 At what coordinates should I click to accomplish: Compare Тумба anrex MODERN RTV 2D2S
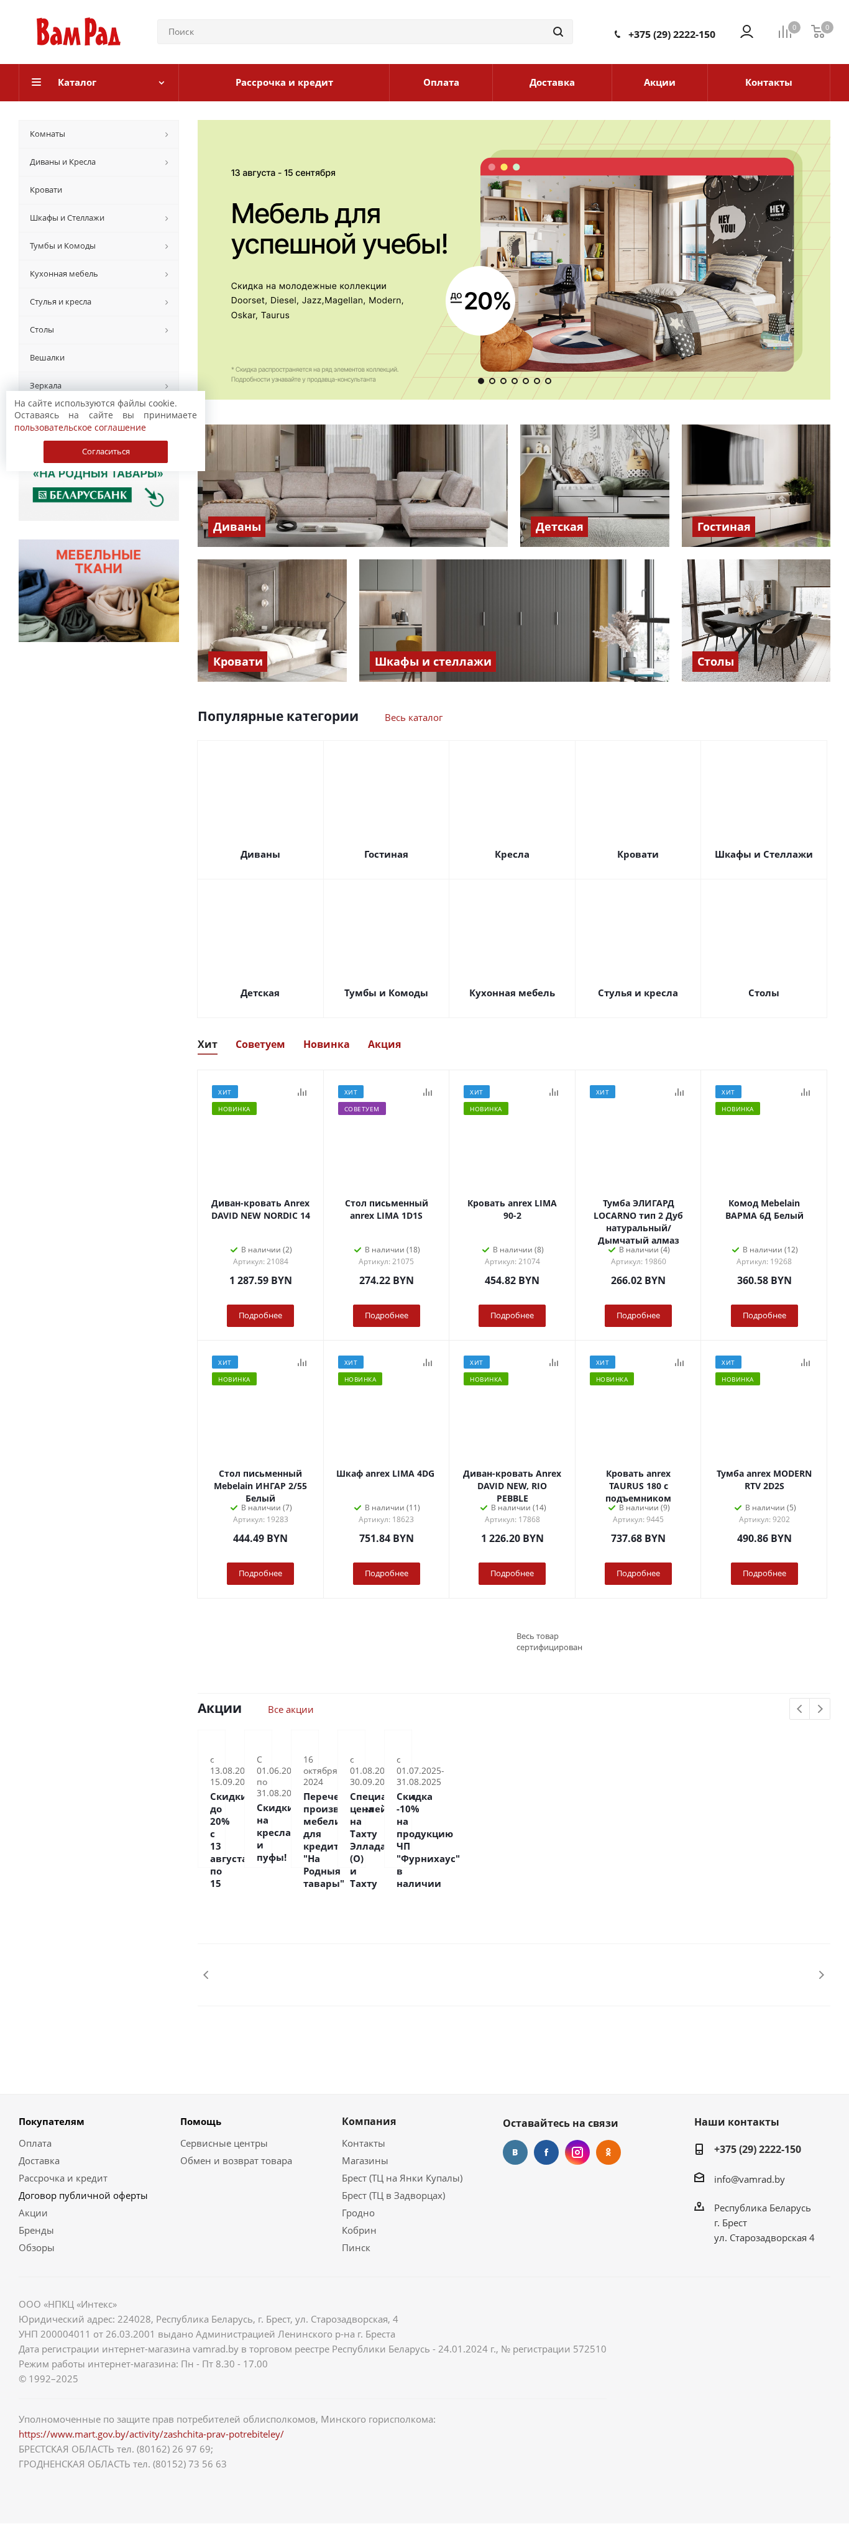click(x=805, y=1362)
